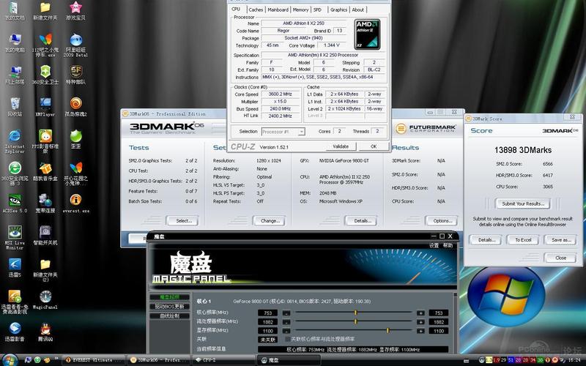
Task: Open the 腾讯QQ penguin icon
Action: [45, 332]
